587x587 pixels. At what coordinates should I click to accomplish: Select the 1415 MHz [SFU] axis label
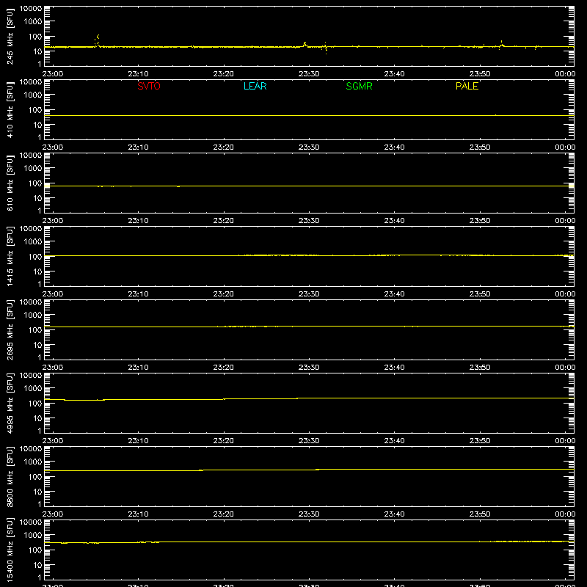tap(10, 256)
